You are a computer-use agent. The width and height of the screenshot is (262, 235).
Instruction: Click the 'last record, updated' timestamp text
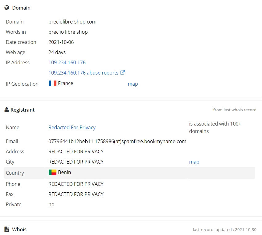[225, 229]
